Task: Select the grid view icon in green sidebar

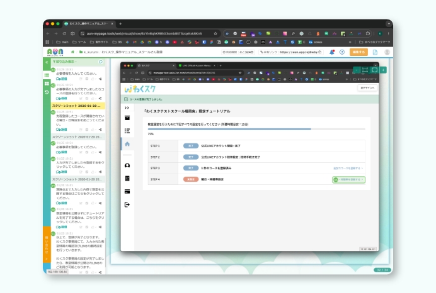Action: [47, 83]
